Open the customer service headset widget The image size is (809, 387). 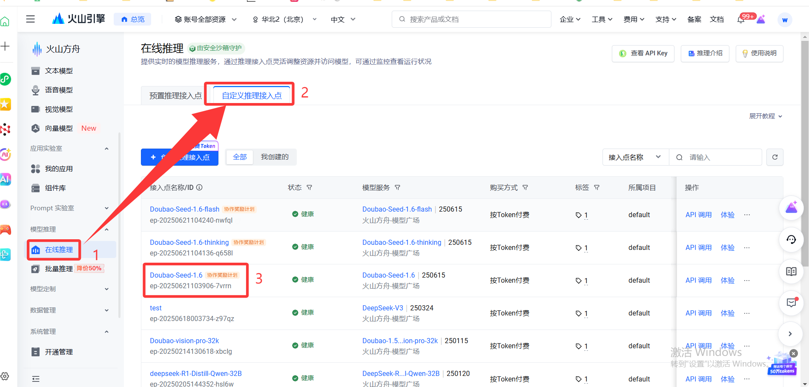pyautogui.click(x=791, y=240)
